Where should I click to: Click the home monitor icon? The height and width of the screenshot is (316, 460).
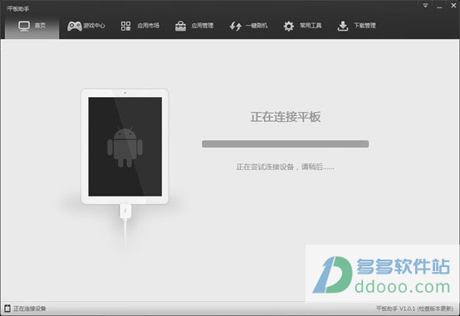24,26
